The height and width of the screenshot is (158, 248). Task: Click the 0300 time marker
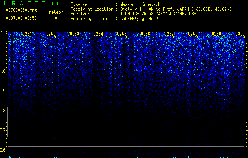pyautogui.click(x=240, y=34)
